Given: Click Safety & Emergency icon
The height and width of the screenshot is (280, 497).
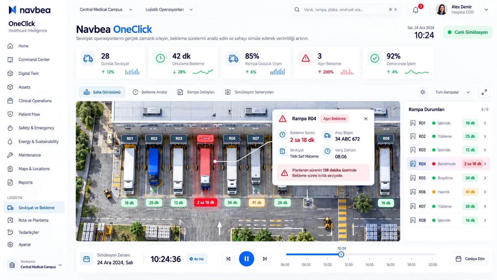Looking at the screenshot, I should click(x=10, y=128).
